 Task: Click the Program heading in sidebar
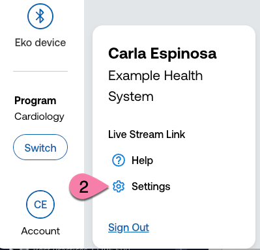(35, 101)
